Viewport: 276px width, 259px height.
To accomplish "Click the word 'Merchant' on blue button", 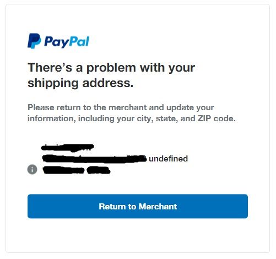I will tap(158, 207).
